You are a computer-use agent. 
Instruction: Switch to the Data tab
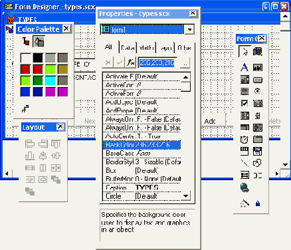(x=128, y=48)
